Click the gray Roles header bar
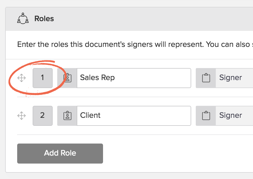The width and height of the screenshot is (253, 179). (129, 19)
